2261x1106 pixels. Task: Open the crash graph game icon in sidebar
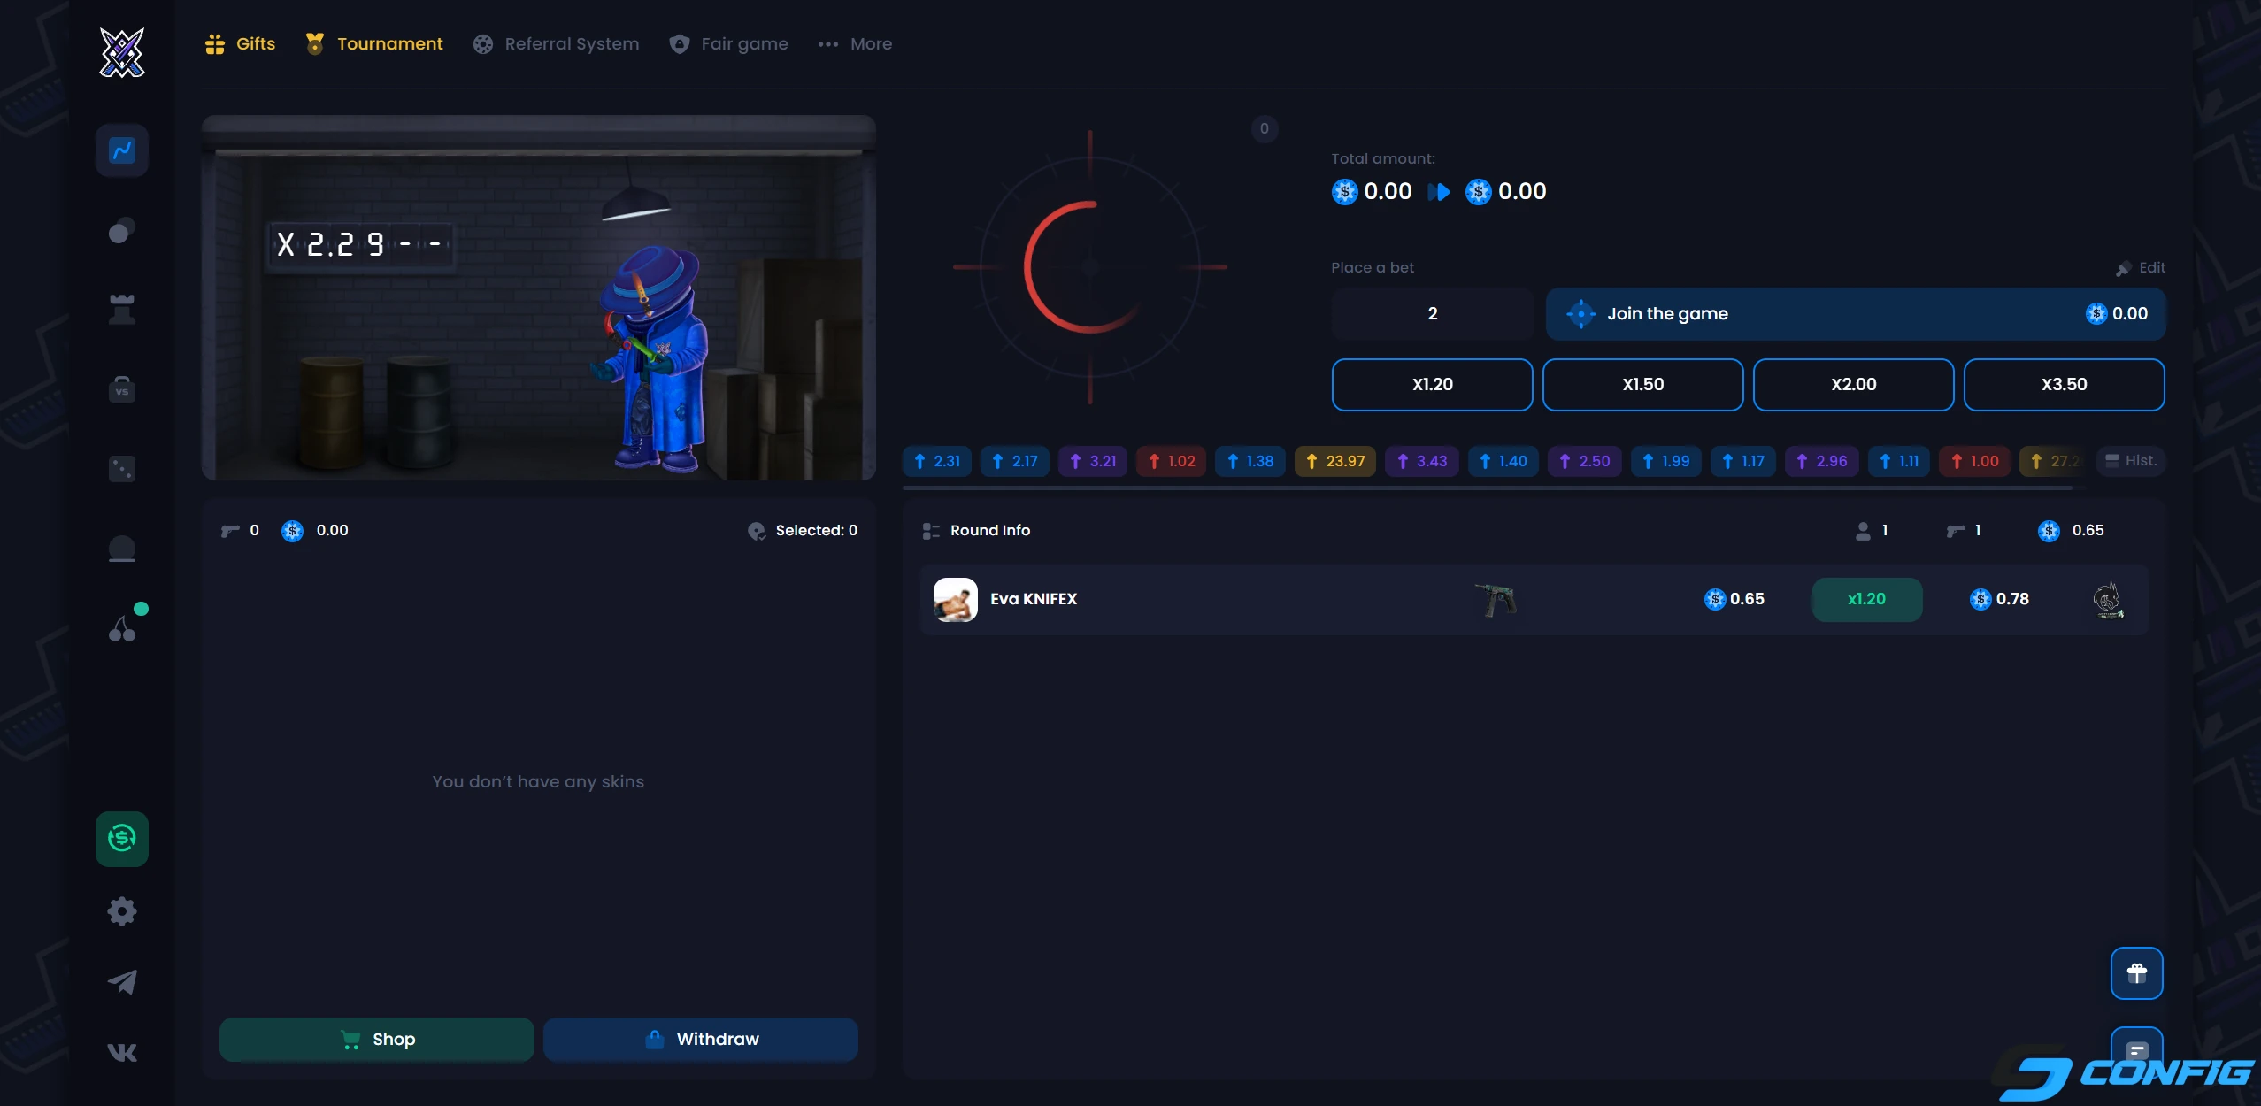(122, 150)
